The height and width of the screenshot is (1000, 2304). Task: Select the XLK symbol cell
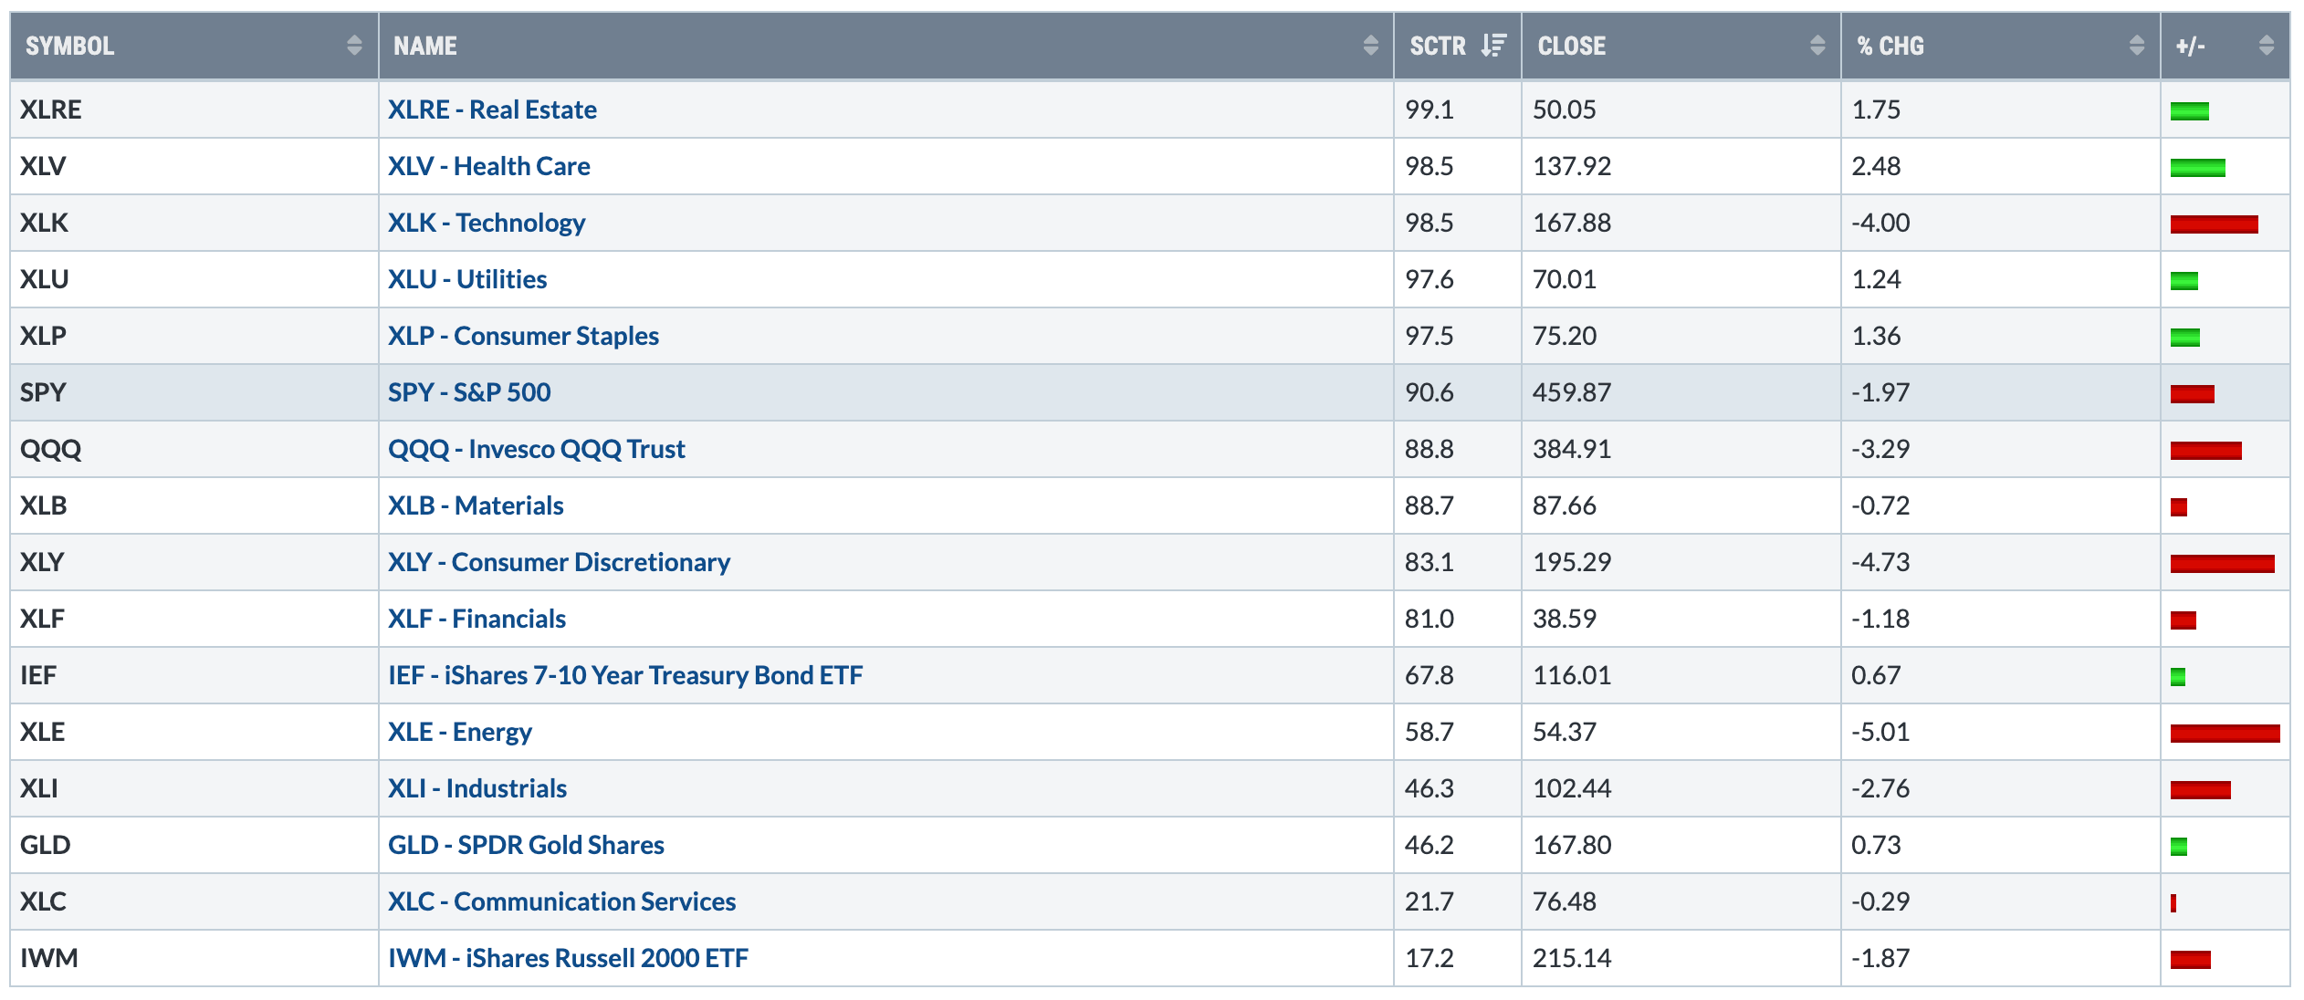tap(194, 223)
